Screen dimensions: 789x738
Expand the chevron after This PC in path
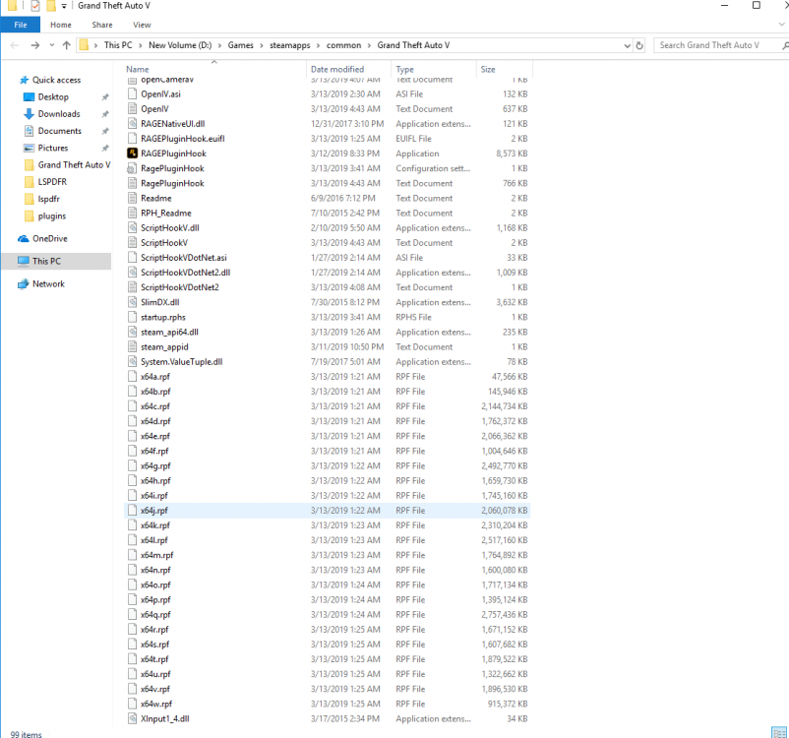coord(141,45)
